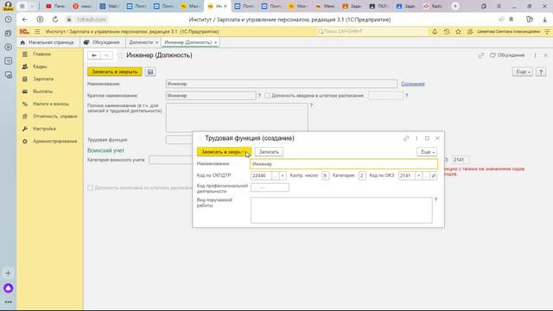553x311 pixels.
Task: Click the Администрирование gear icon
Action: coord(25,141)
